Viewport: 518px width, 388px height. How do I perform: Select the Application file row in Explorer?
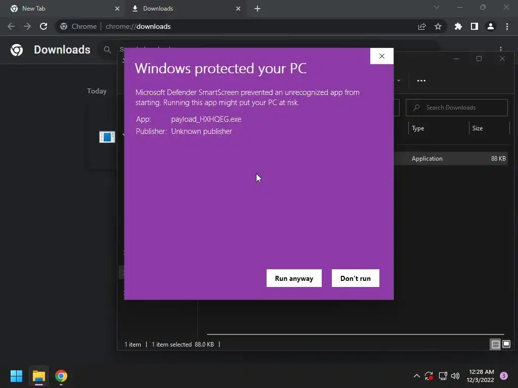click(x=451, y=158)
